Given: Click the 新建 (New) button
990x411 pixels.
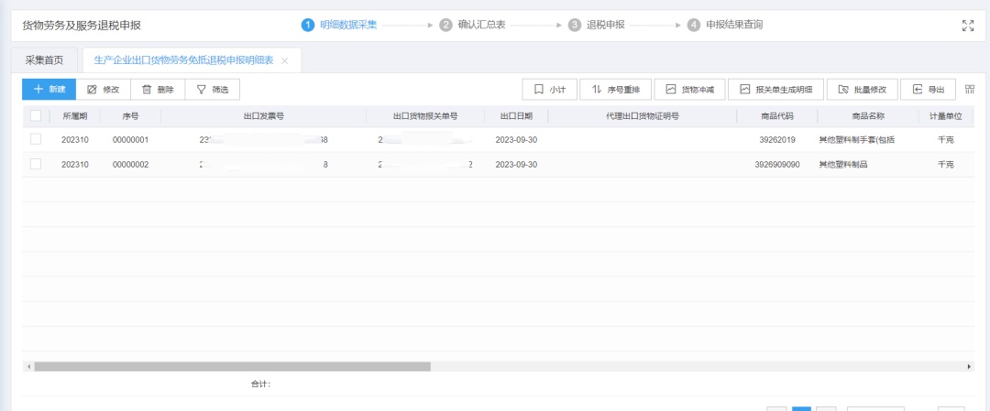Looking at the screenshot, I should click(49, 89).
